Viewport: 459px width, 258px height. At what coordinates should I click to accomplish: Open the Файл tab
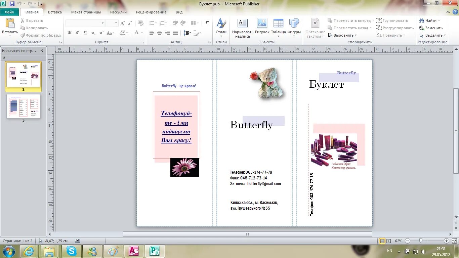pos(9,12)
